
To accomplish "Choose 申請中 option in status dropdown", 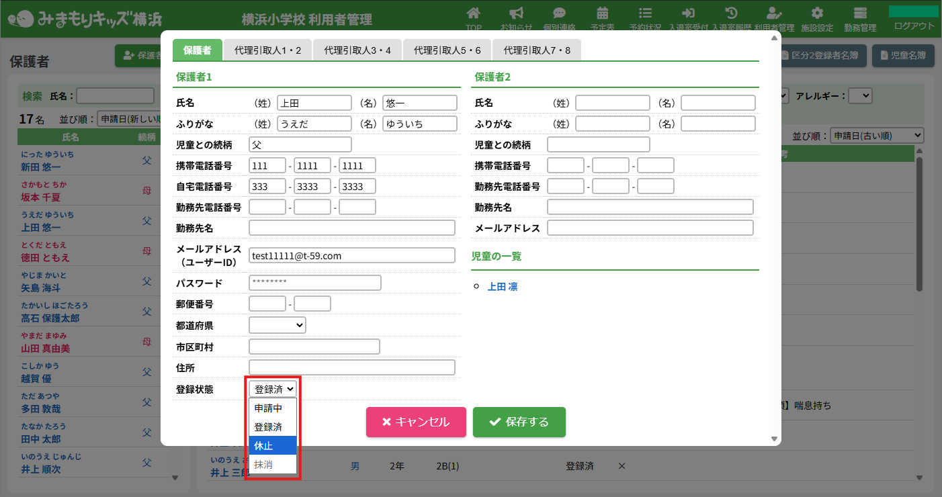I will 273,408.
